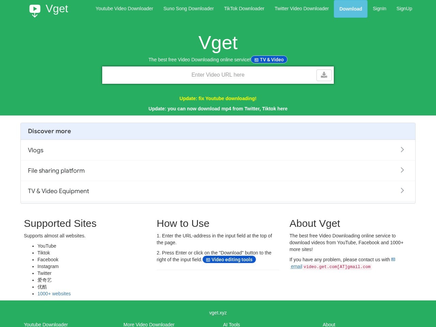Image resolution: width=436 pixels, height=327 pixels.
Task: Click 'download mp4 from Twitter, Tiktok' update text
Action: (218, 109)
